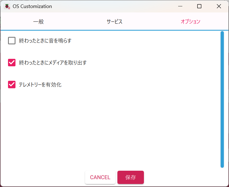229x187 pixels.
Task: Maximize the OS Customization window
Action: [199, 6]
